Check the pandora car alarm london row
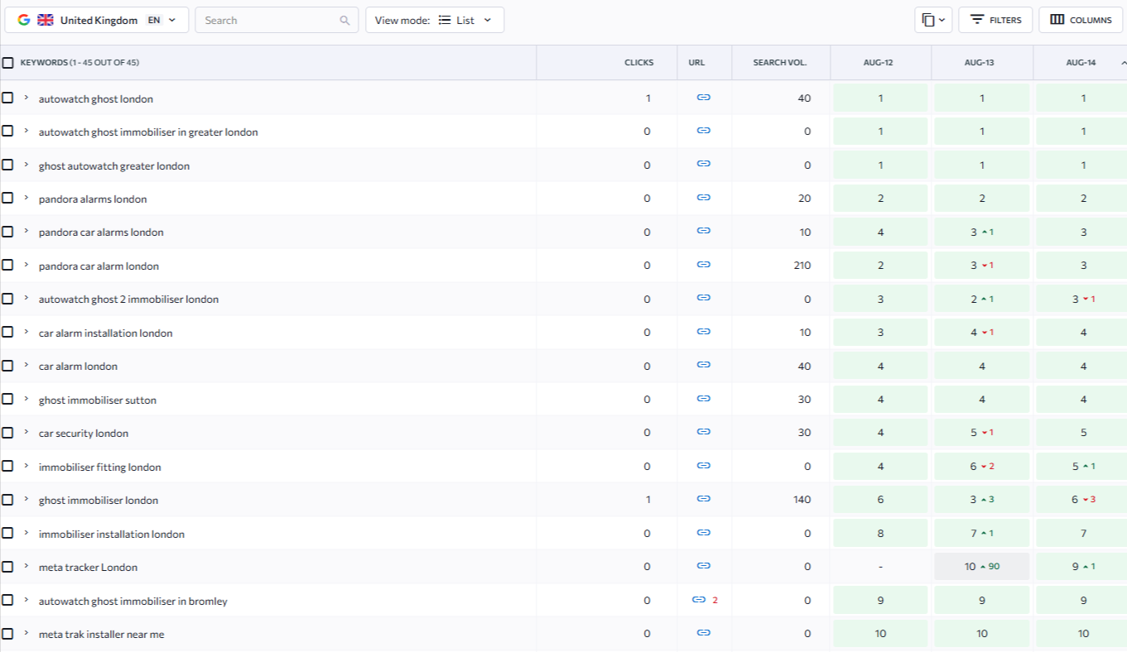 [x=7, y=265]
